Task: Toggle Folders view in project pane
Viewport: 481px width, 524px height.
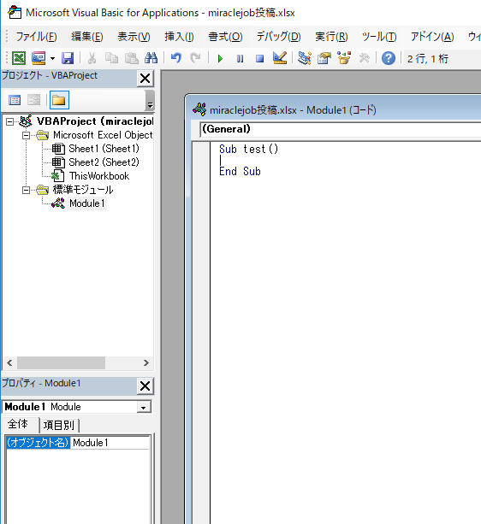Action: coord(59,100)
